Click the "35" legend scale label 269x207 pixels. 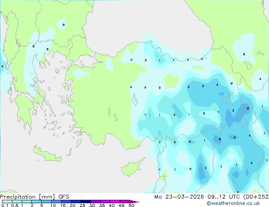[102, 205]
